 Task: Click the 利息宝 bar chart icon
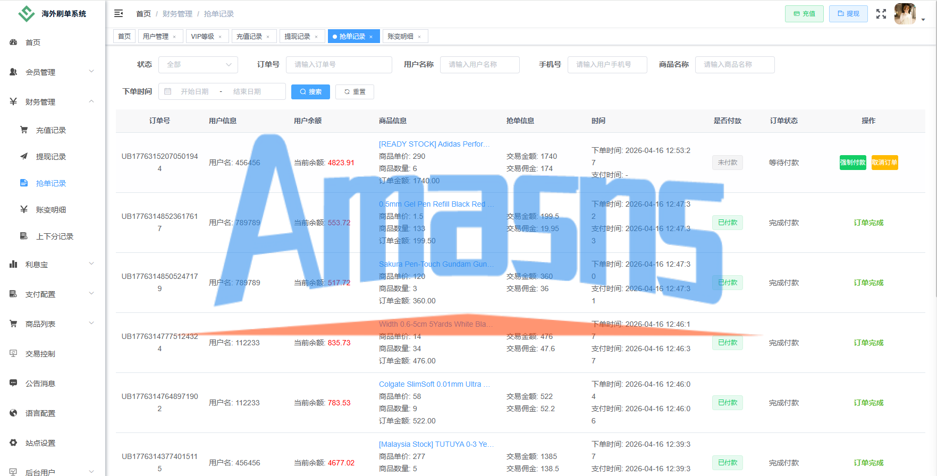point(14,264)
